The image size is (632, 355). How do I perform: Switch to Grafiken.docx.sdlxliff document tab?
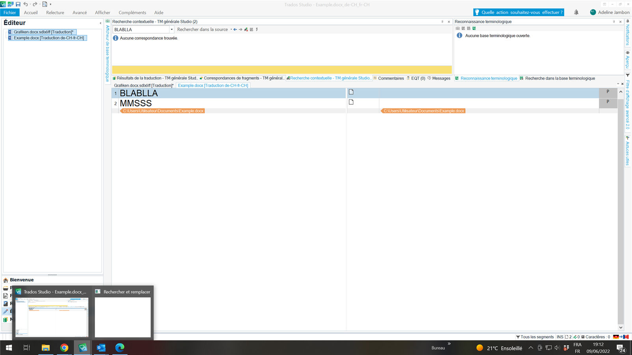144,85
